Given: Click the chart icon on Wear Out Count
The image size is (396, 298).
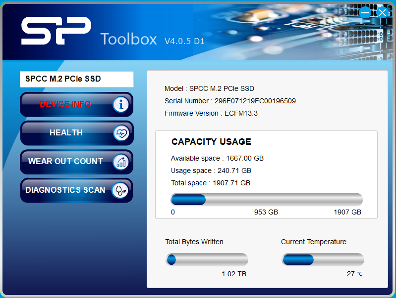Looking at the screenshot, I should (x=121, y=162).
